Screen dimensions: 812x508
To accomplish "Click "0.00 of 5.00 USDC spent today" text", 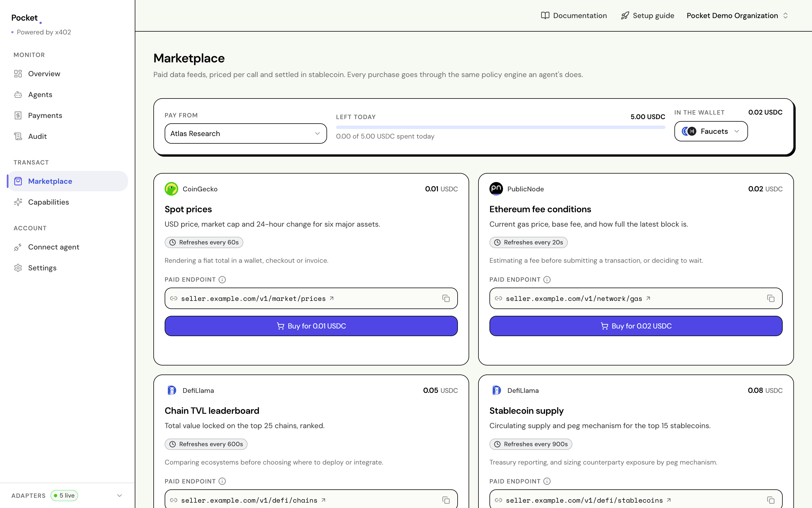I will pyautogui.click(x=385, y=136).
